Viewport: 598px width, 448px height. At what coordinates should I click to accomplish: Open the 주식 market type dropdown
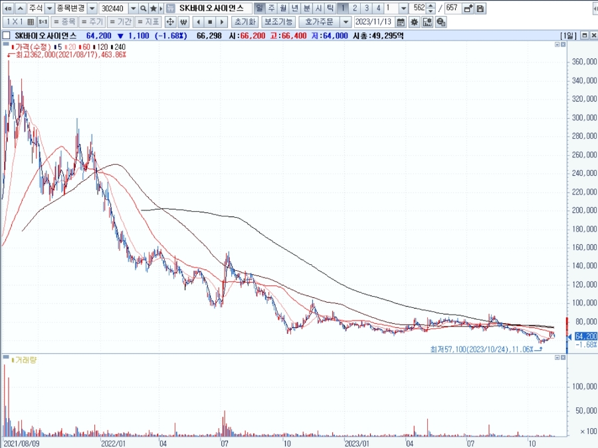click(x=50, y=8)
